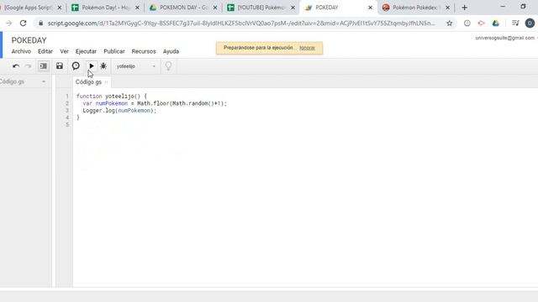Open the Editar menu
The height and width of the screenshot is (302, 538).
pyautogui.click(x=45, y=51)
